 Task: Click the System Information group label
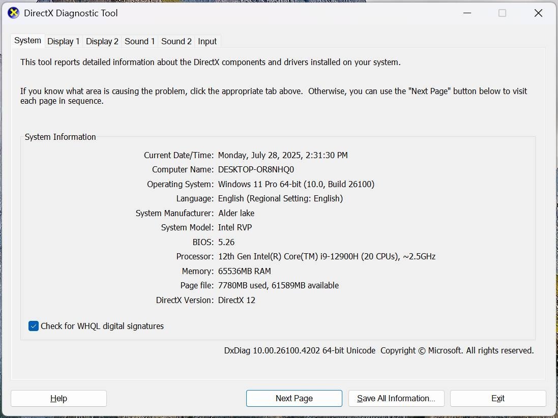pos(61,137)
